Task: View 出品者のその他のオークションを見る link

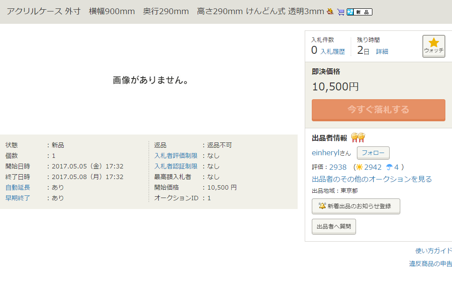Action: (372, 179)
